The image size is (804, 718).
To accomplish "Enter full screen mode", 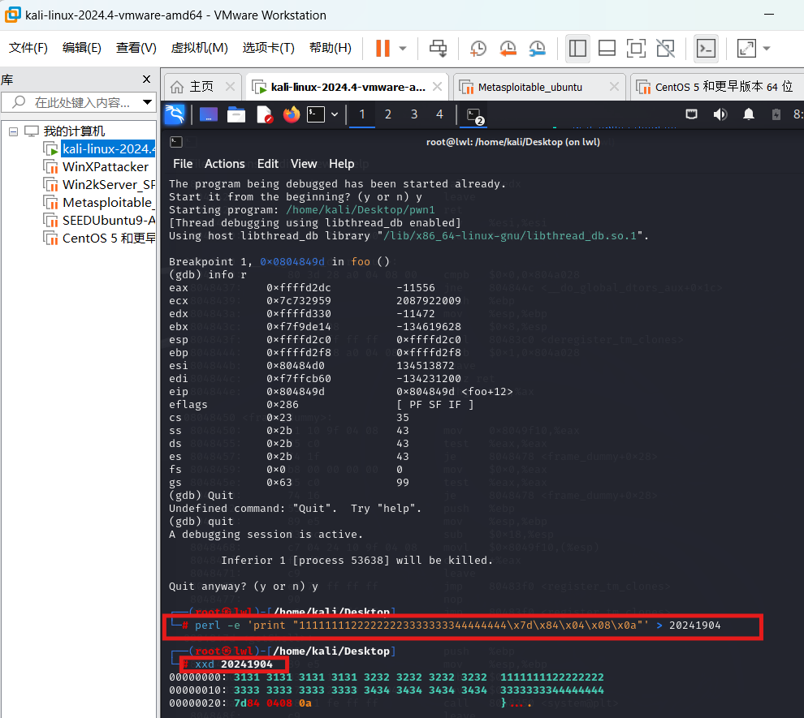I will pos(636,48).
